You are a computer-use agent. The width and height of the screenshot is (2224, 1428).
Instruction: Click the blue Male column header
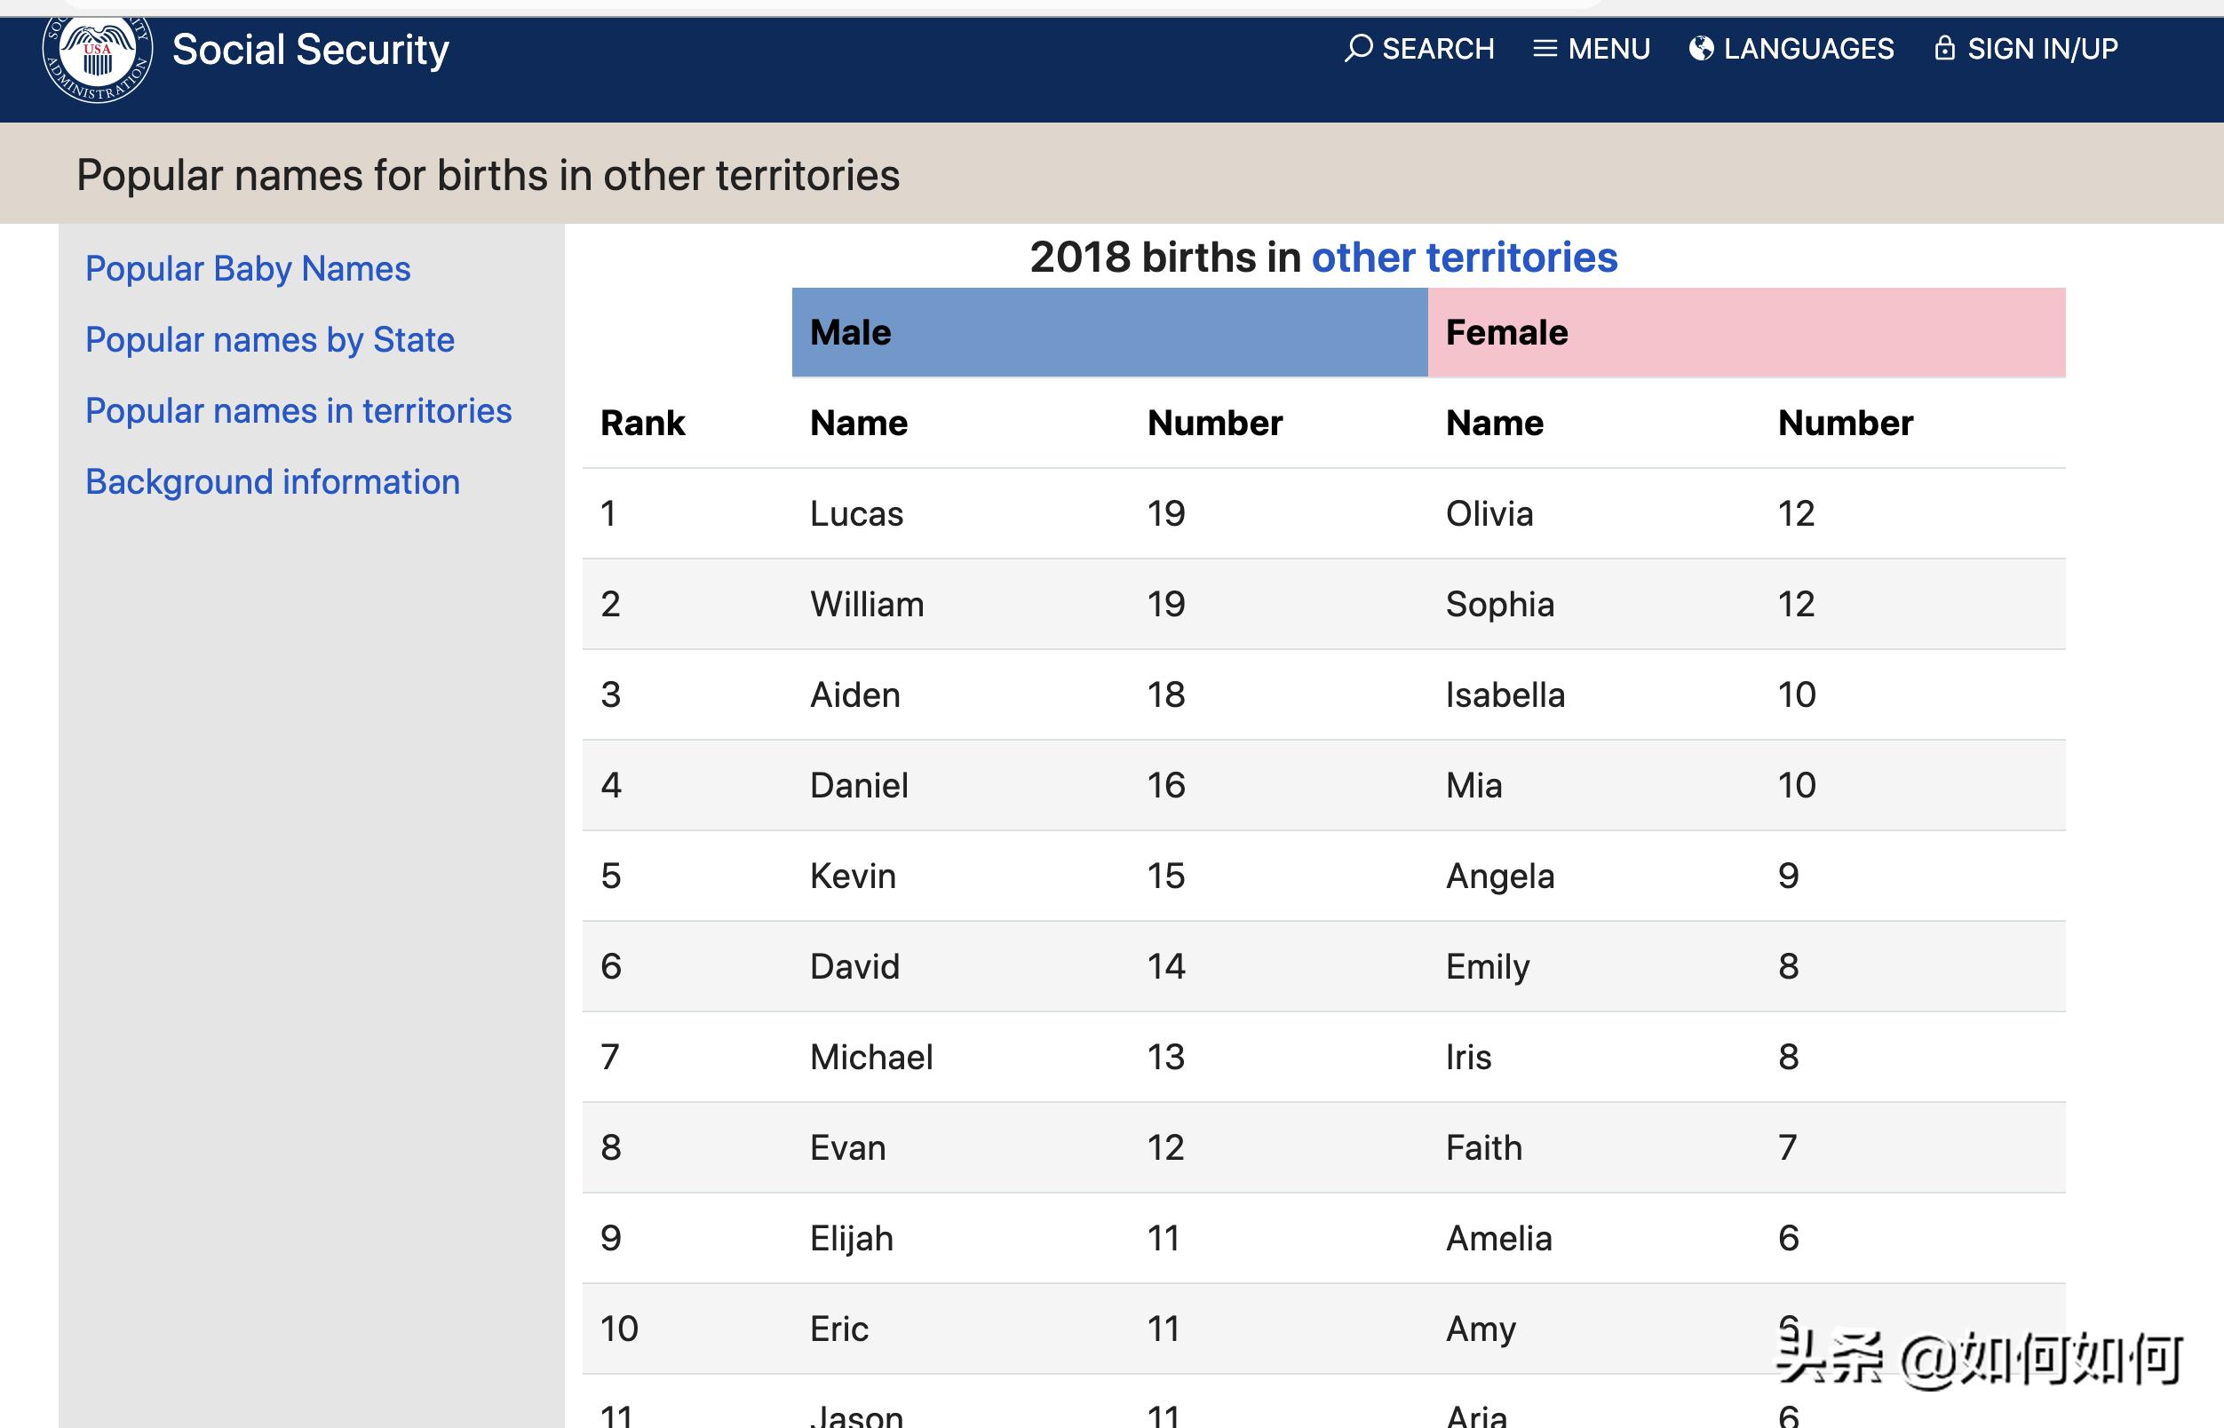pos(1108,332)
